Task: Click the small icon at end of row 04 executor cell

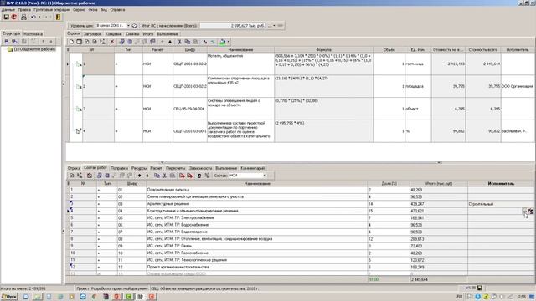Action: coord(531,212)
